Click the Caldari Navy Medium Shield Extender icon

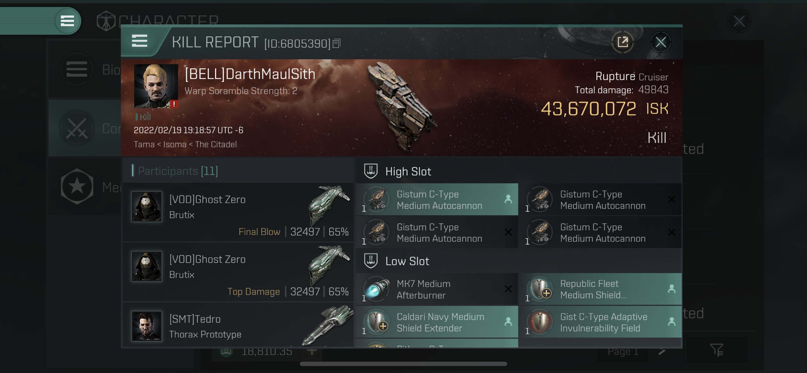click(x=377, y=322)
